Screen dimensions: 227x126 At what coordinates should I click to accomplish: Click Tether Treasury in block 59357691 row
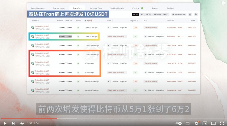(151, 45)
